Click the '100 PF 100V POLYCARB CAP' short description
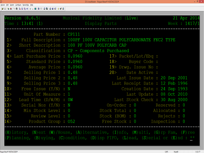 pos(97,45)
